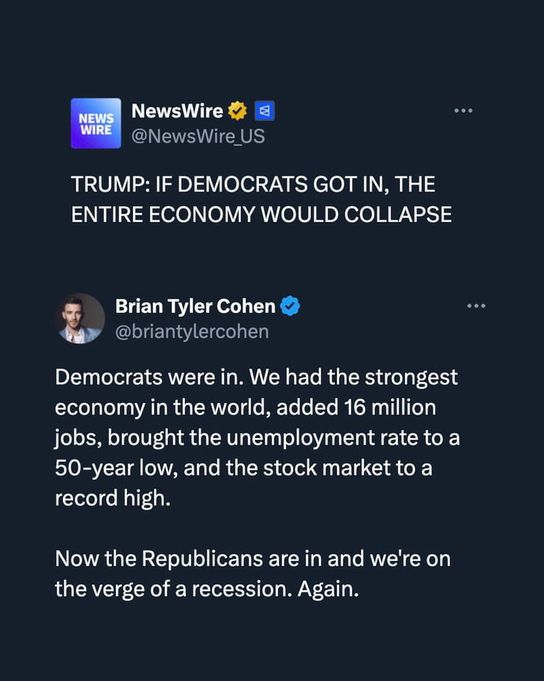Click the Brian Tyler Cohen display name

pyautogui.click(x=194, y=307)
